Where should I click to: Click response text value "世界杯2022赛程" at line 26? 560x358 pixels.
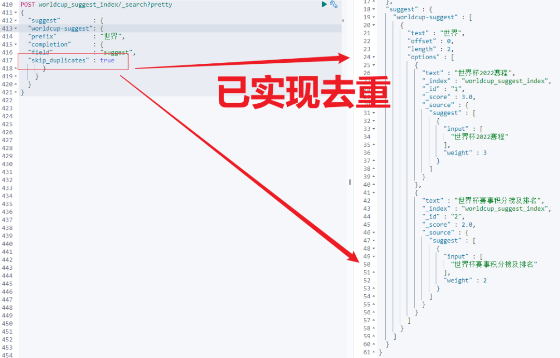(x=483, y=73)
